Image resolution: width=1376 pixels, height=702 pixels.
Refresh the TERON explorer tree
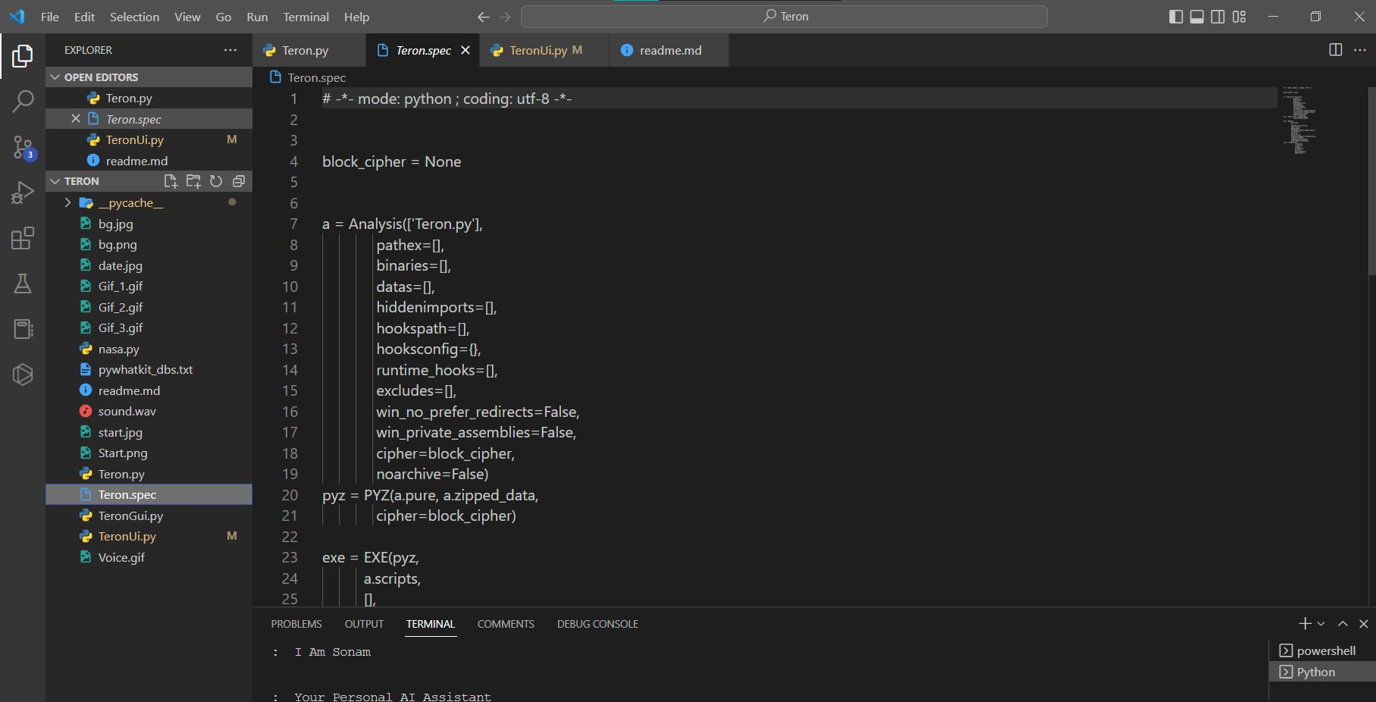tap(216, 181)
